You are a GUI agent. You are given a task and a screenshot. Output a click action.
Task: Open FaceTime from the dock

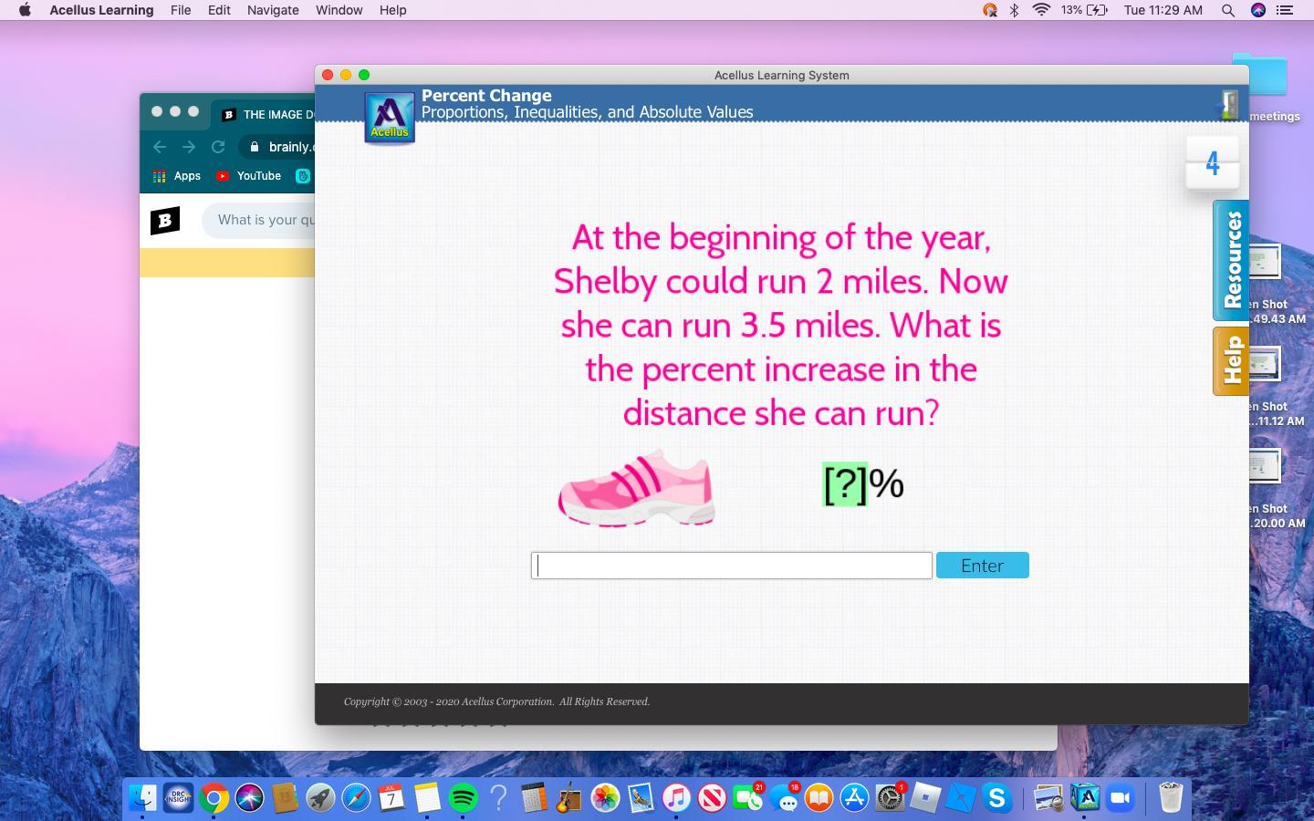(x=747, y=798)
